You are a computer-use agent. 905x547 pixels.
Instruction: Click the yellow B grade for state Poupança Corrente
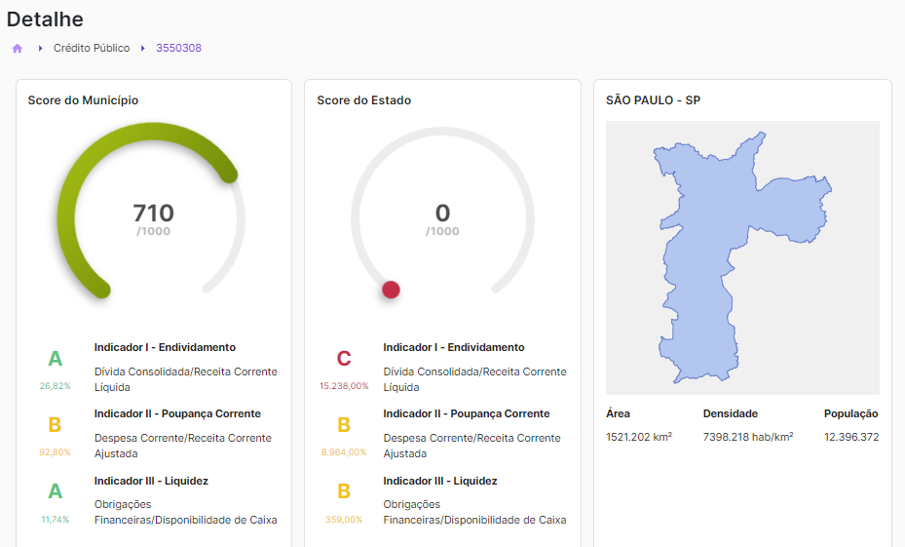click(344, 425)
